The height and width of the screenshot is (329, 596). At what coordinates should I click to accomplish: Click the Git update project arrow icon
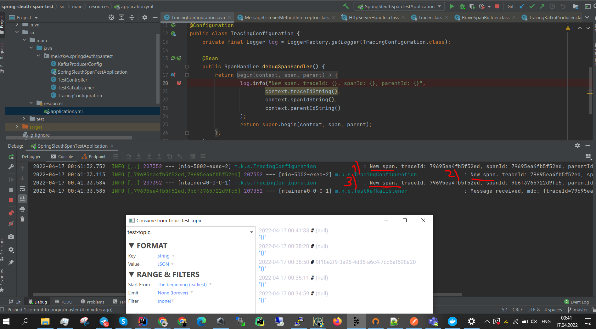pos(522,6)
